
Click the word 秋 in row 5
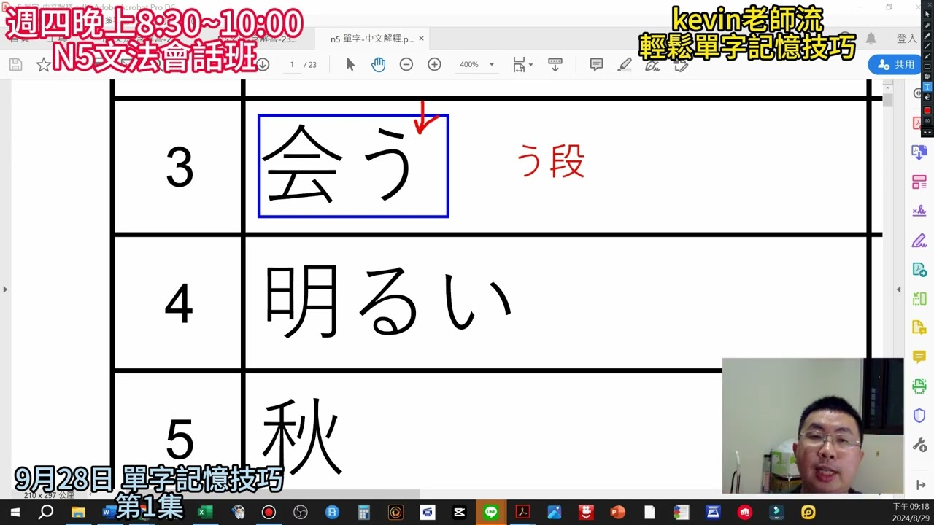[301, 437]
